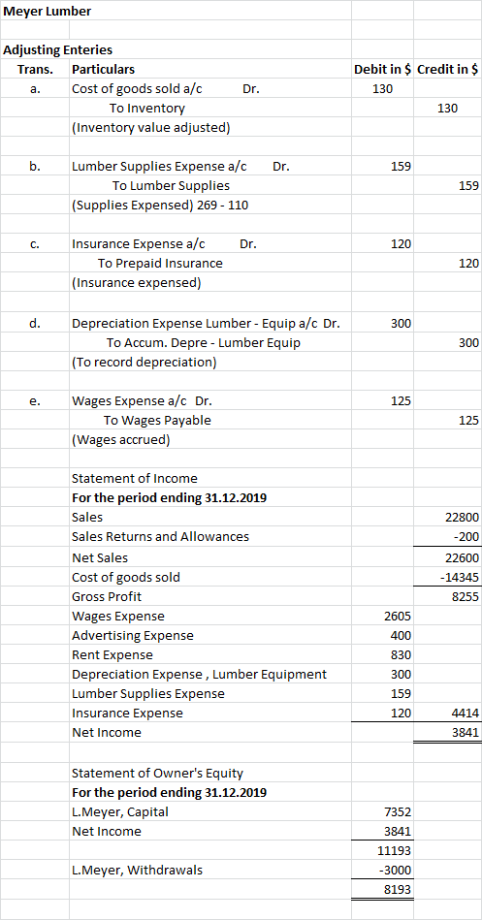Select the 'To Inventory' cell
This screenshot has width=482, height=920.
(x=146, y=109)
